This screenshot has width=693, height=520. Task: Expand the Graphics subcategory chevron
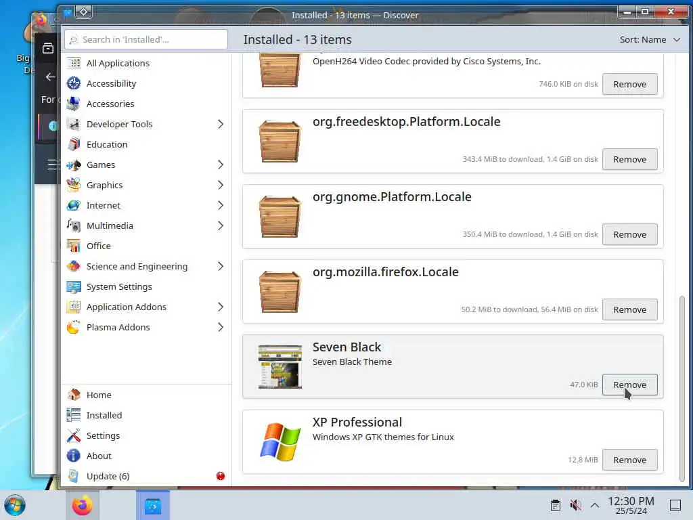[221, 186]
